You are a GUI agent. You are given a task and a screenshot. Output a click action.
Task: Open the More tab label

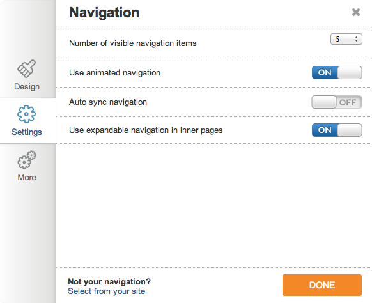coord(27,178)
